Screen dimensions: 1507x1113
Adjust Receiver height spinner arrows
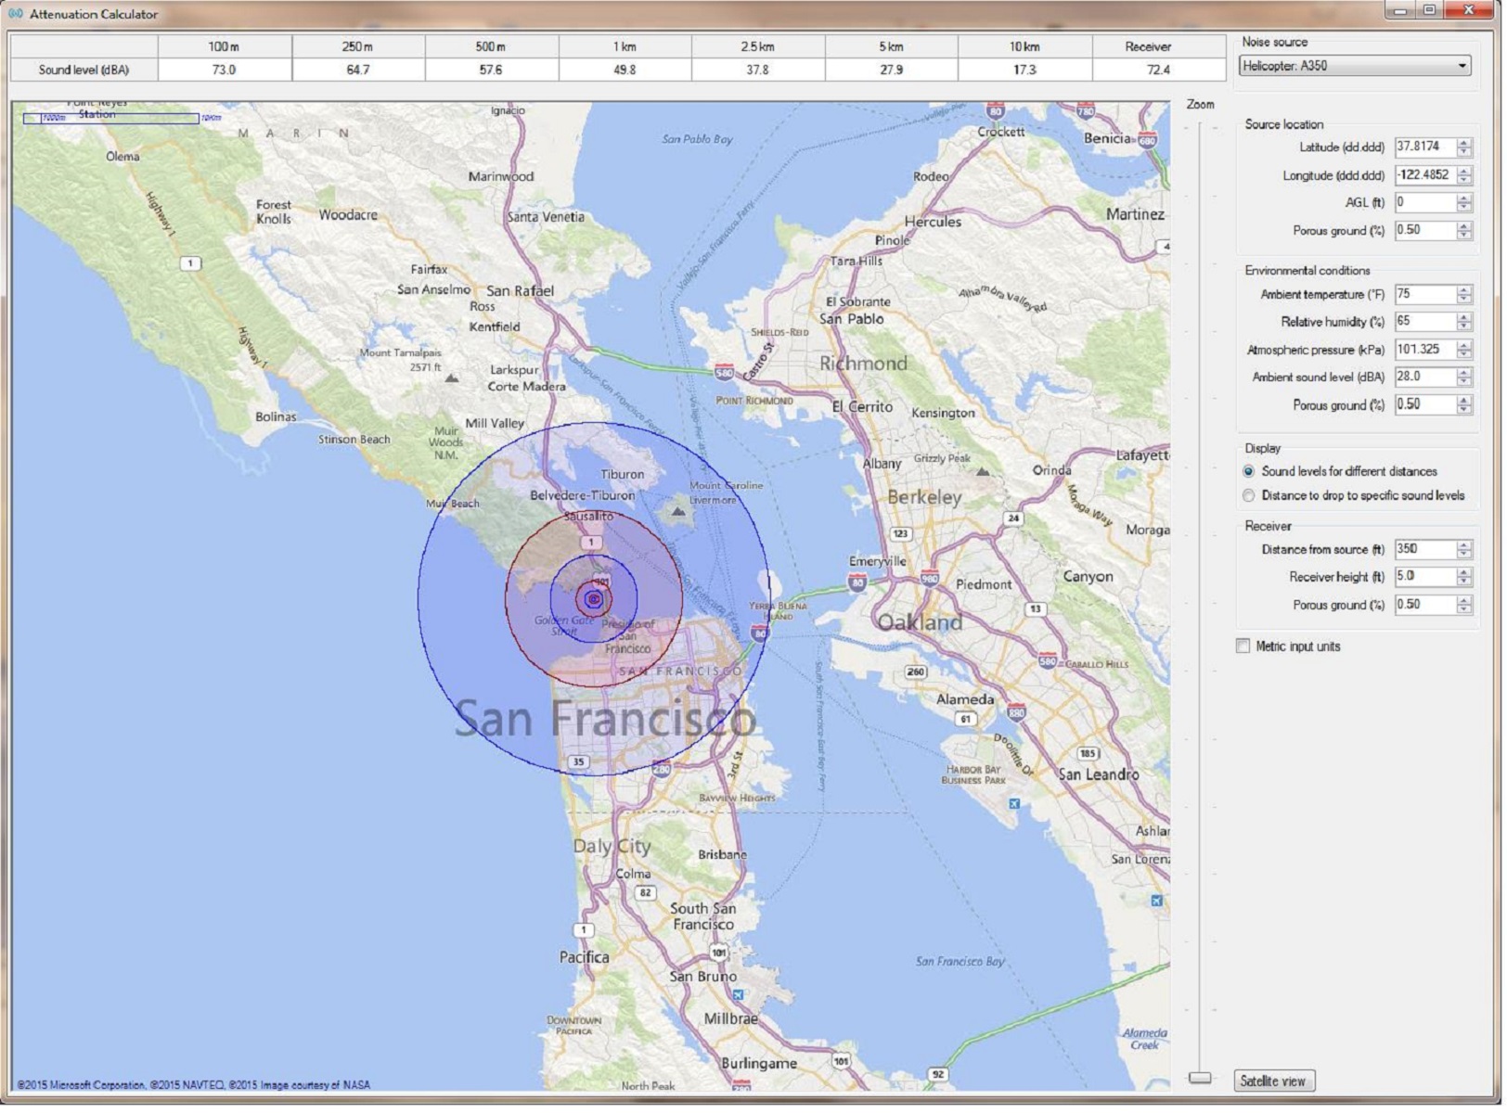coord(1464,578)
